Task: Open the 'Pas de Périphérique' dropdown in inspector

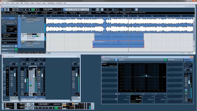Action: 9,39
